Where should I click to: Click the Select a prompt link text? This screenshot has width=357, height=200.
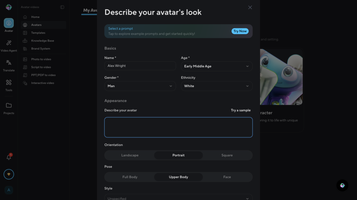120,29
